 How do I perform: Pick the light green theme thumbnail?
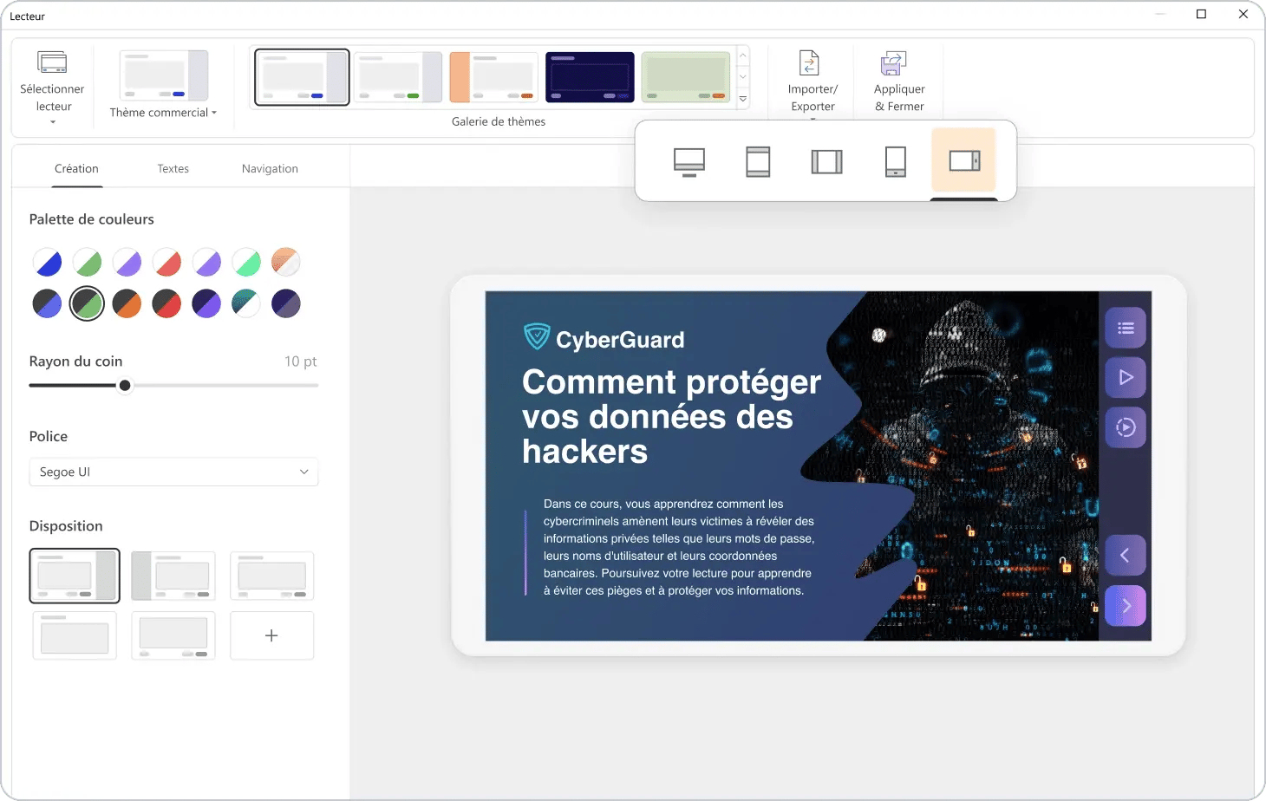point(685,77)
